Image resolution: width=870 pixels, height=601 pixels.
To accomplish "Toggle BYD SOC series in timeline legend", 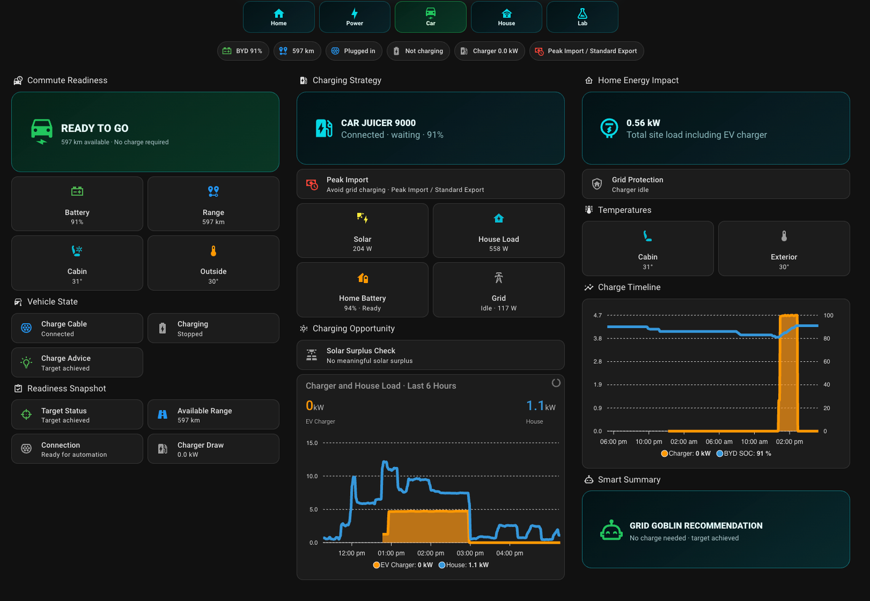I will point(743,454).
